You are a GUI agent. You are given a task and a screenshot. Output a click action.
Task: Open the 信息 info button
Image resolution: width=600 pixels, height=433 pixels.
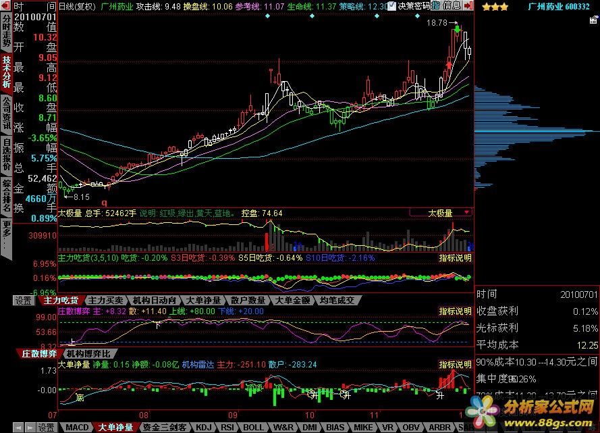[452, 6]
